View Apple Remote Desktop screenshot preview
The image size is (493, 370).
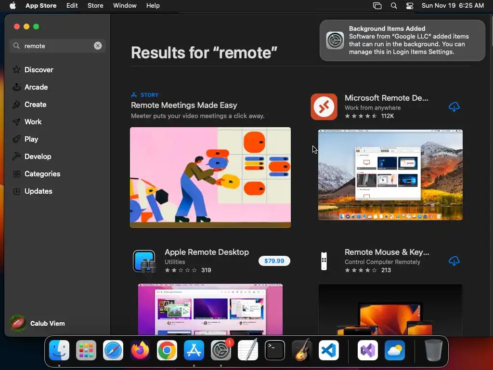coord(210,309)
